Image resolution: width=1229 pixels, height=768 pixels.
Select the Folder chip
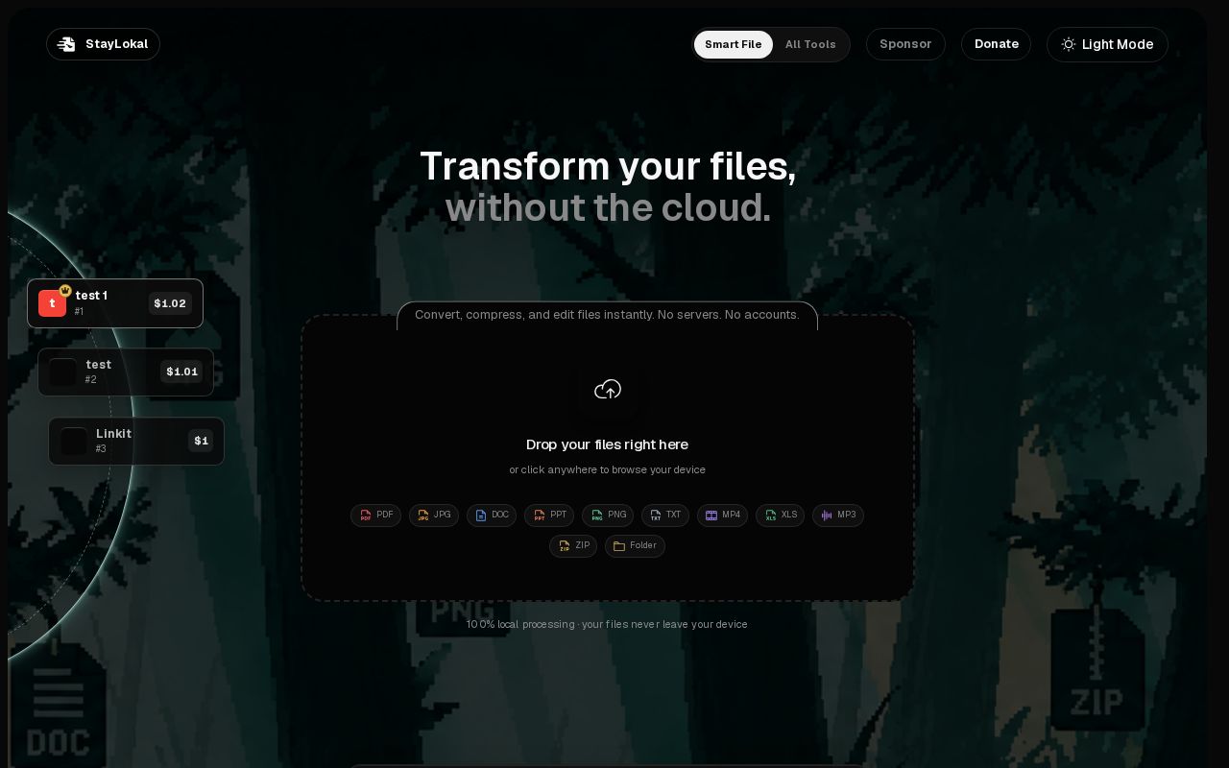635,546
